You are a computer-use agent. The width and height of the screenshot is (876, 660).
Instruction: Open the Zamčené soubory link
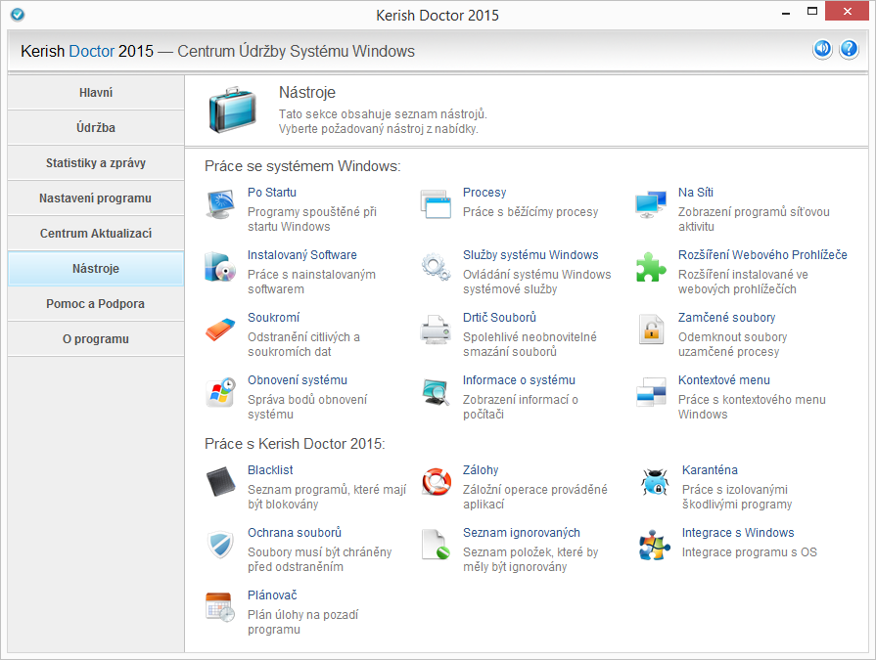coord(727,318)
